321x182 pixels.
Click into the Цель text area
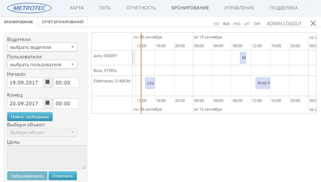point(46,157)
